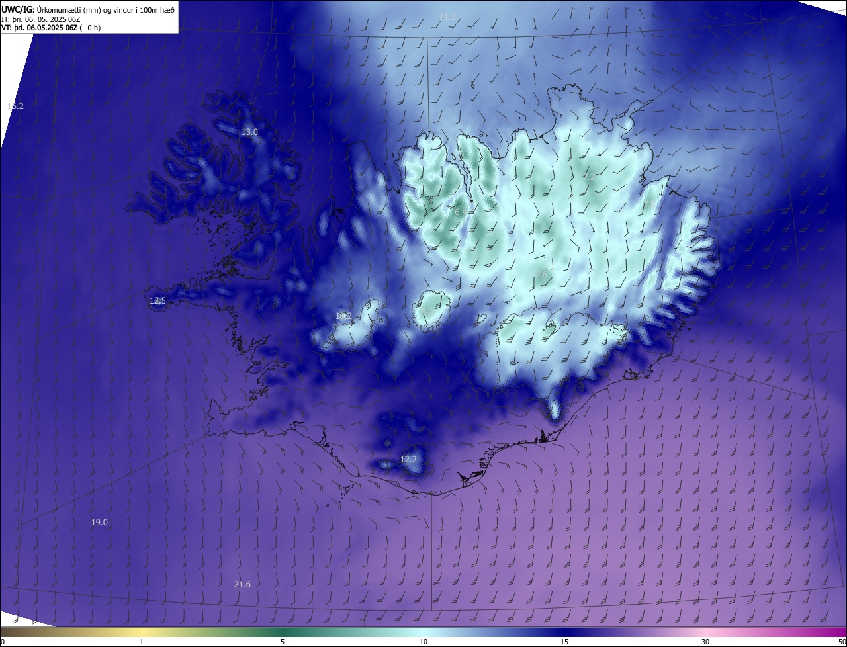Screen dimensions: 847x647
Task: Click the 'UWC/IG' title line
Action: pyautogui.click(x=88, y=9)
